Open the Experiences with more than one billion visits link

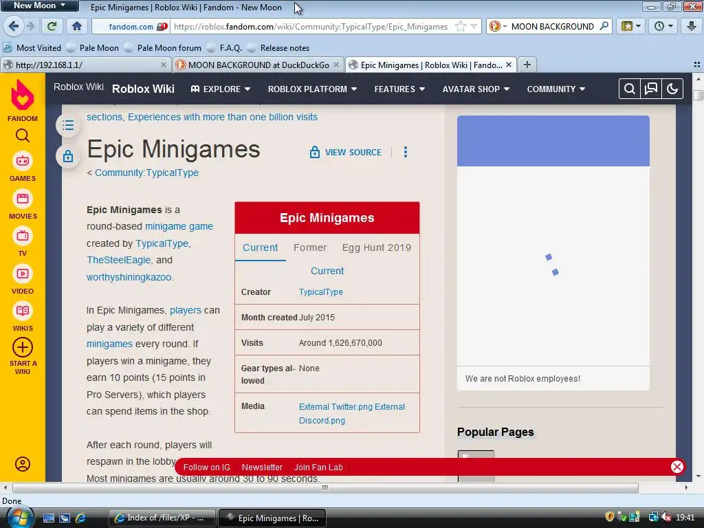click(x=223, y=117)
